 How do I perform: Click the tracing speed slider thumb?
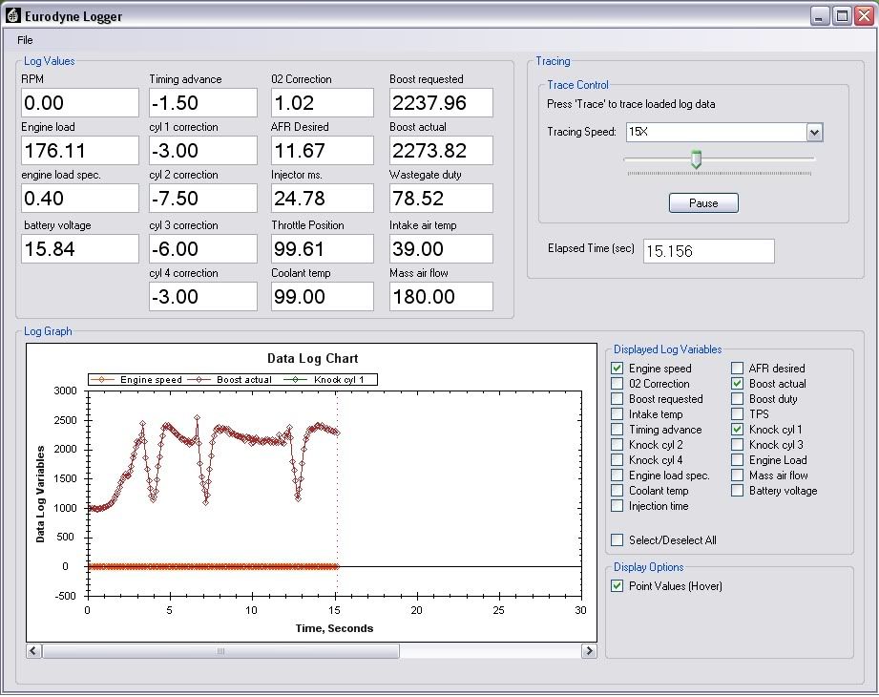click(696, 159)
